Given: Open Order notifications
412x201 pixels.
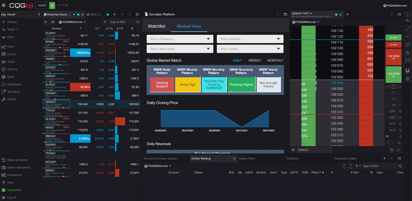Looking at the screenshot, I should (x=16, y=167).
